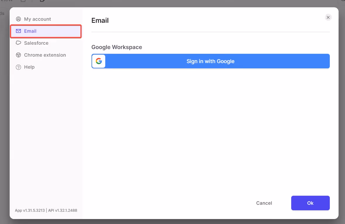The height and width of the screenshot is (224, 345).
Task: Click the envelope icon beside Email
Action: 18,31
